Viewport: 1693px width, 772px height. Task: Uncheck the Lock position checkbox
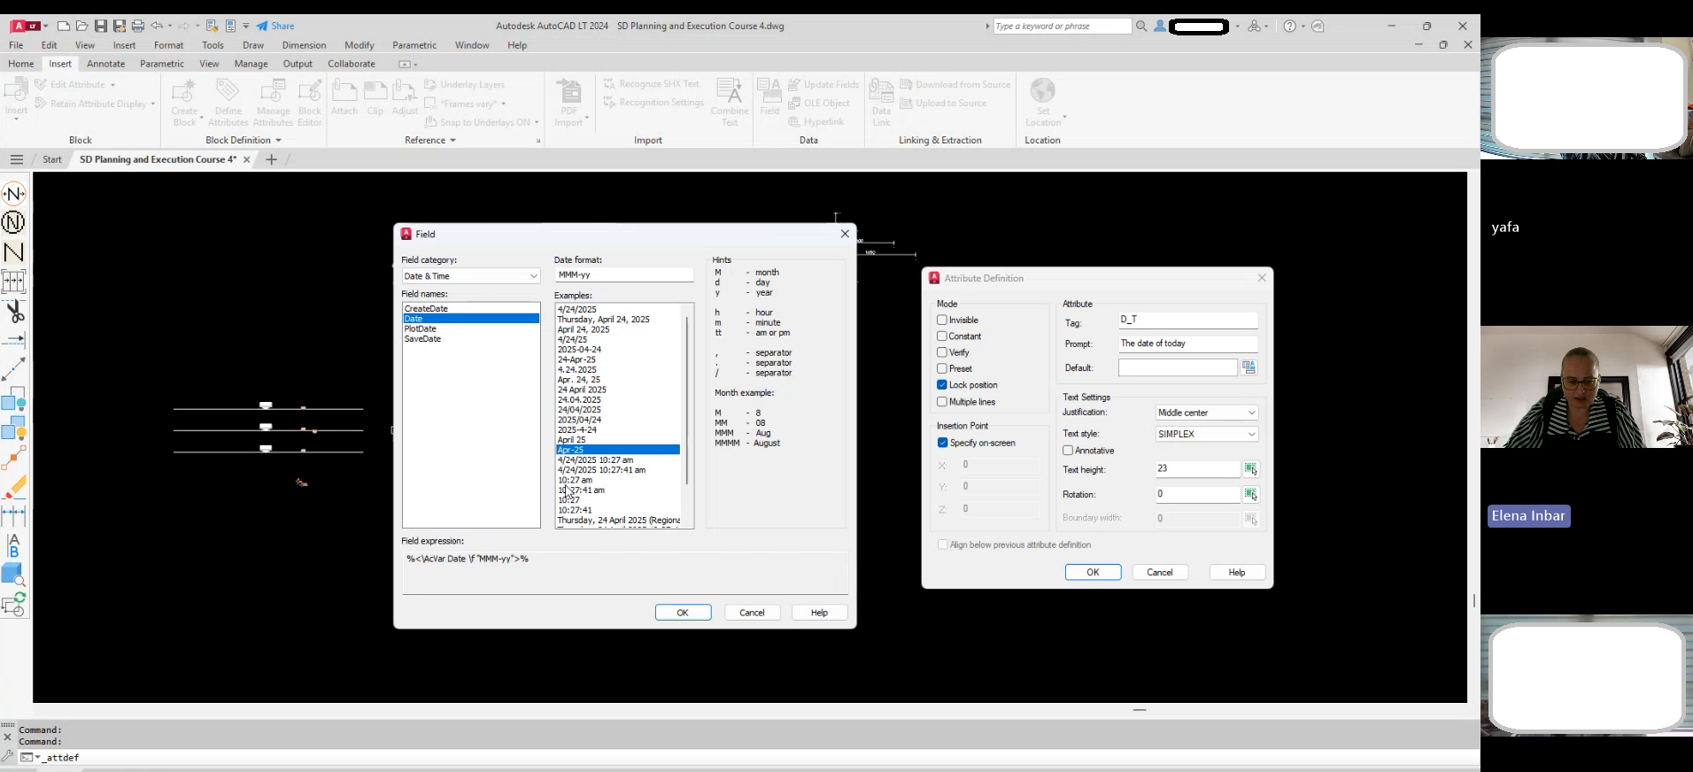pos(942,385)
